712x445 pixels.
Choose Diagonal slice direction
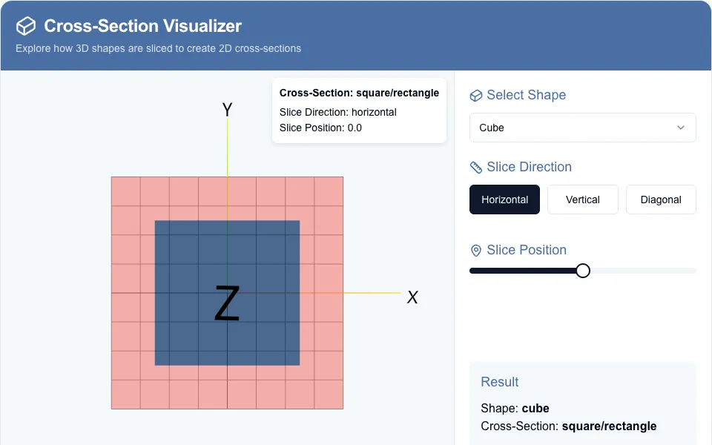(x=661, y=200)
